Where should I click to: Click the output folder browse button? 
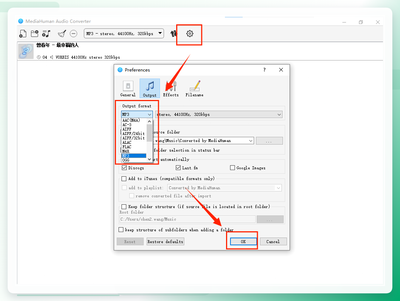point(269,141)
